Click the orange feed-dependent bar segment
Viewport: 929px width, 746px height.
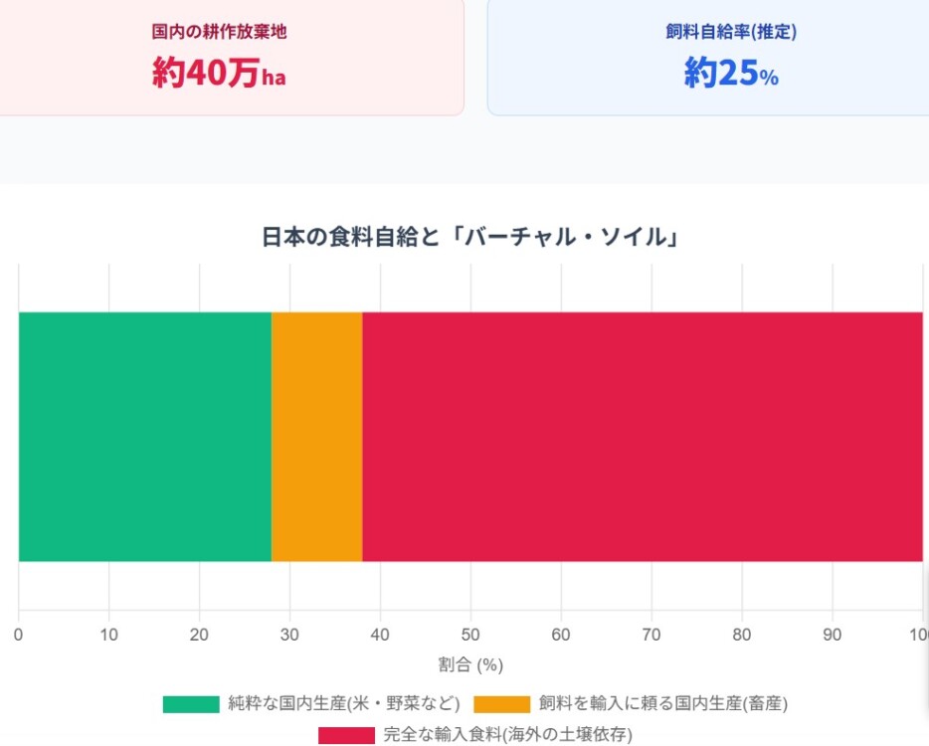(x=316, y=437)
